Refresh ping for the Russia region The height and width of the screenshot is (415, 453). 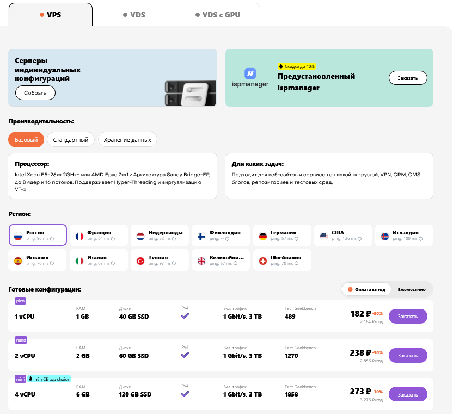[53, 239]
